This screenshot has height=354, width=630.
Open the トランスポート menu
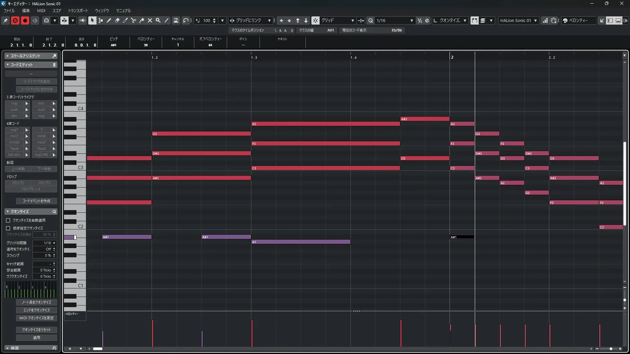(78, 10)
